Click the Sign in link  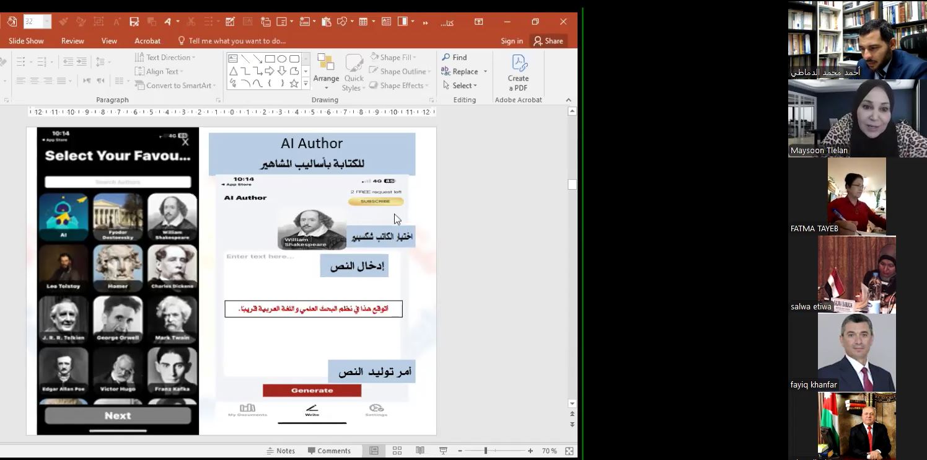tap(512, 41)
